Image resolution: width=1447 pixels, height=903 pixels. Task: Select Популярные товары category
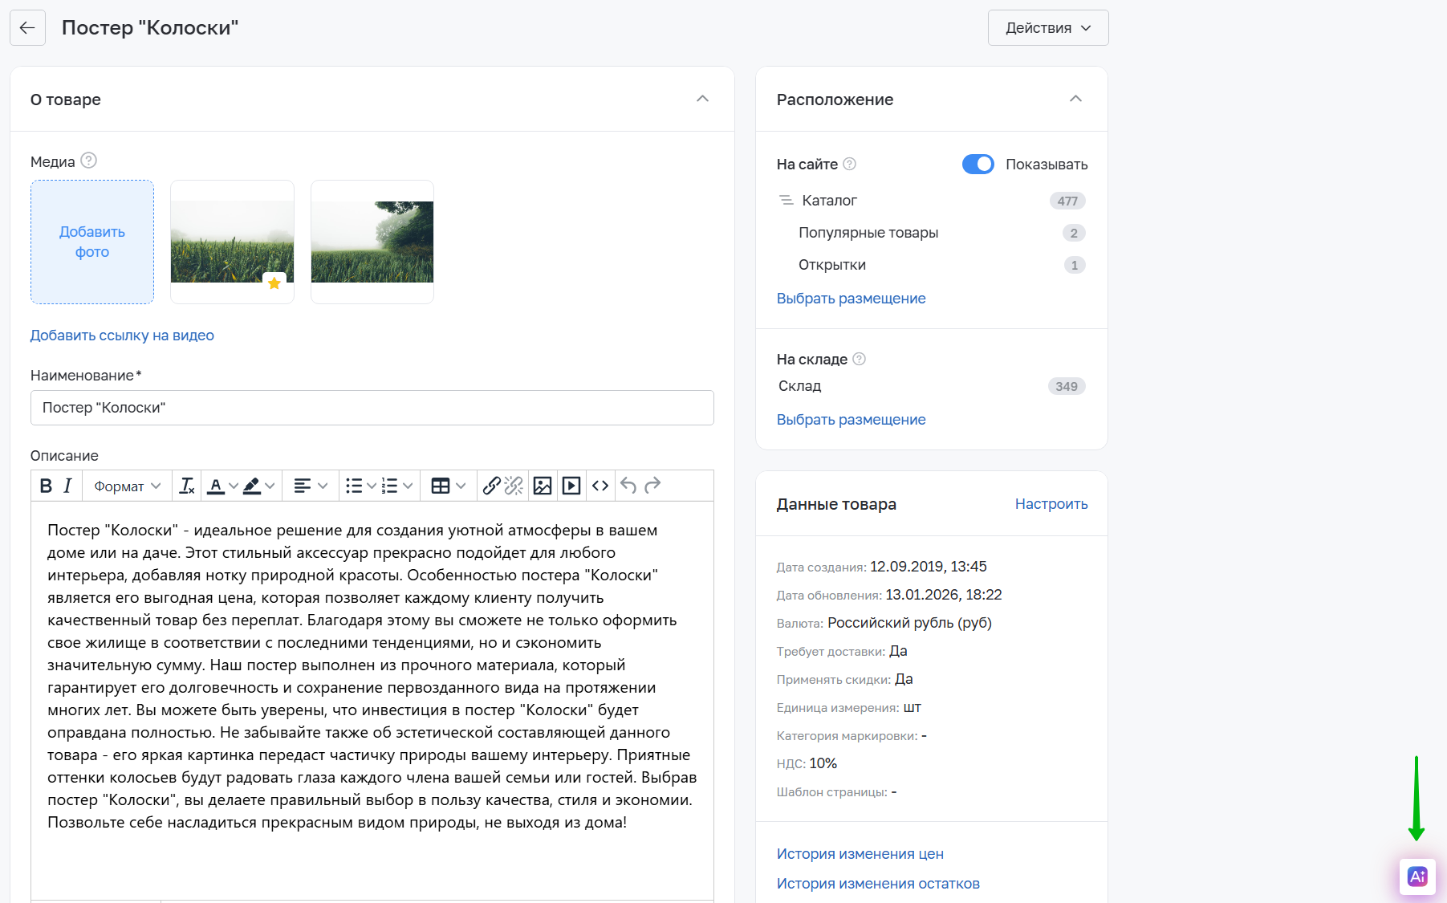point(868,233)
